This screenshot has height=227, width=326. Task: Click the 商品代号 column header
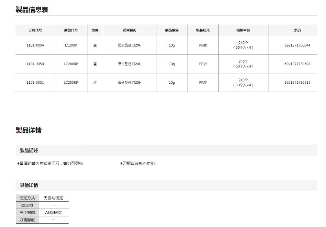coord(71,30)
